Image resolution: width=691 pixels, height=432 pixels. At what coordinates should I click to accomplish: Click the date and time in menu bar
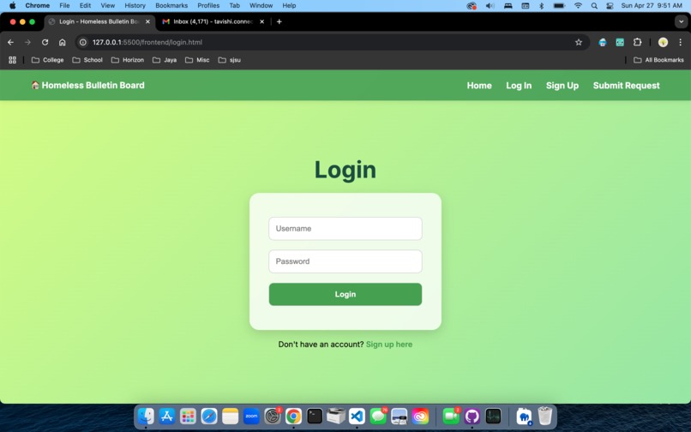pos(652,6)
